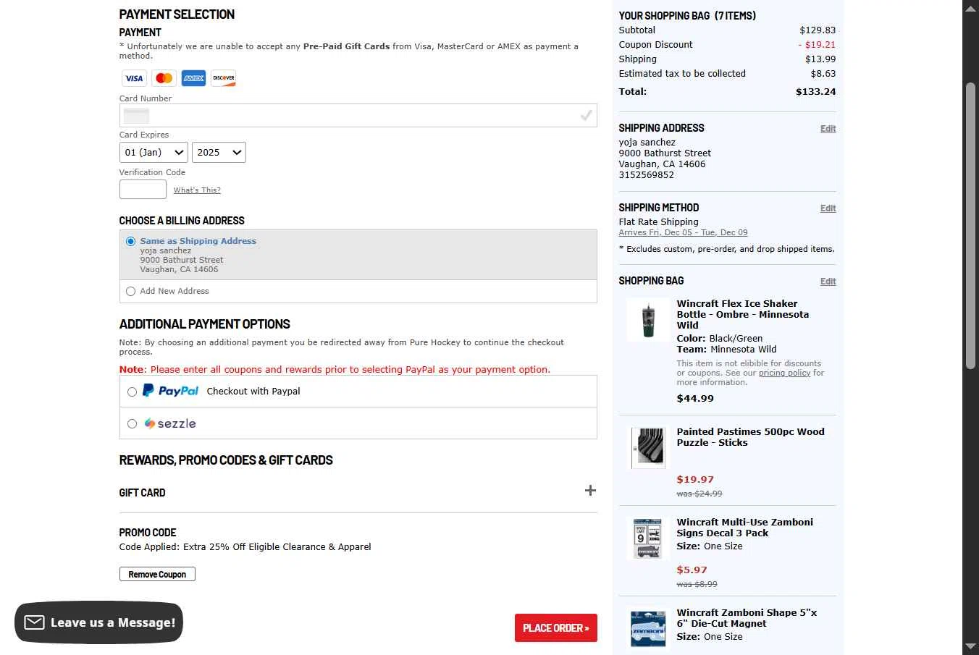Screen dimensions: 979x655
Task: Open the card expiry month dropdown
Action: tap(154, 152)
